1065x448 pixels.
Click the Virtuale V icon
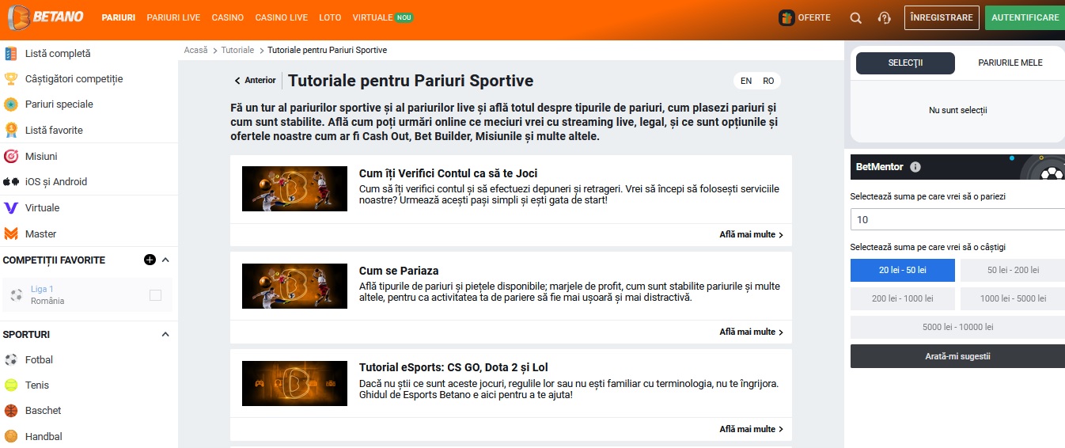[11, 207]
